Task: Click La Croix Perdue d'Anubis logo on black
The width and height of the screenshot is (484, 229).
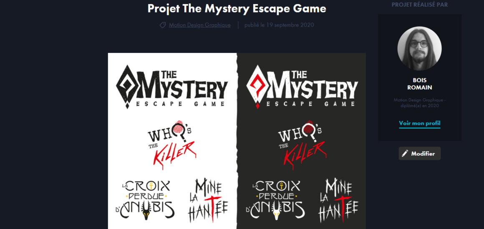Action: 275,200
